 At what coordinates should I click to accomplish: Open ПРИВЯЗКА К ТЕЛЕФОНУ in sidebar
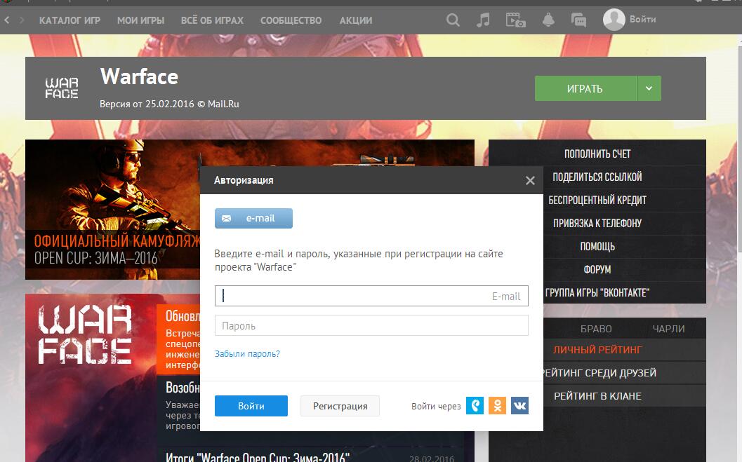[597, 224]
